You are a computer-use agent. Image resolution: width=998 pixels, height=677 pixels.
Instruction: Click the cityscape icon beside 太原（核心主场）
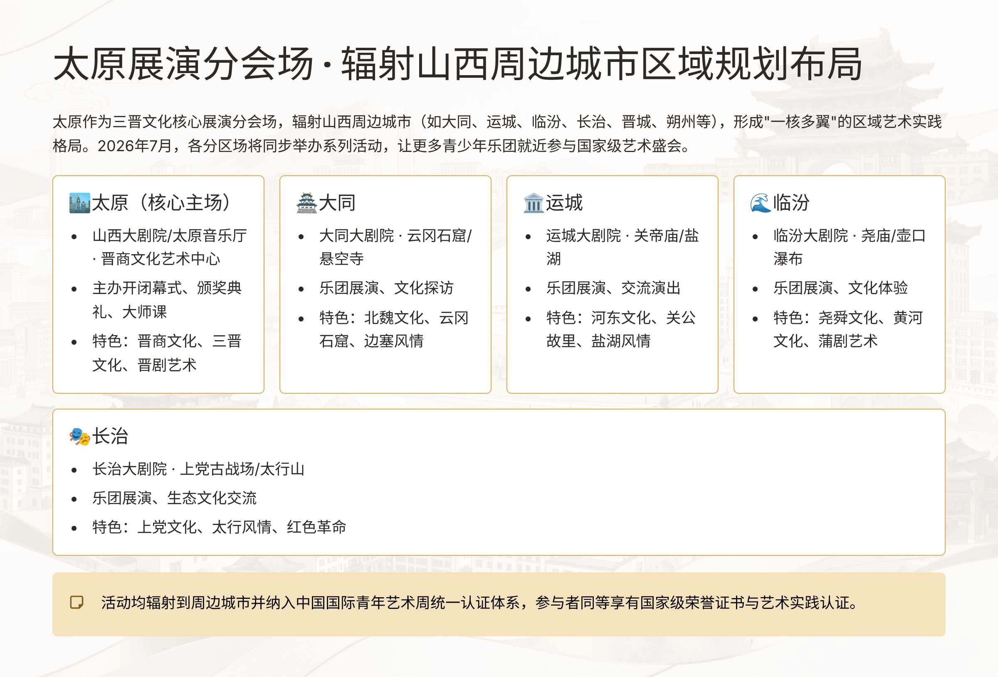click(x=79, y=203)
